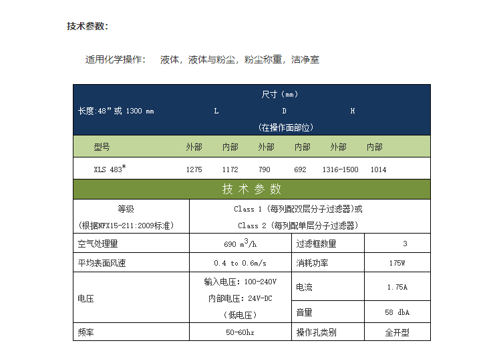Image resolution: width=501 pixels, height=357 pixels.
Task: Click the 空气处理量 label
Action: [98, 244]
